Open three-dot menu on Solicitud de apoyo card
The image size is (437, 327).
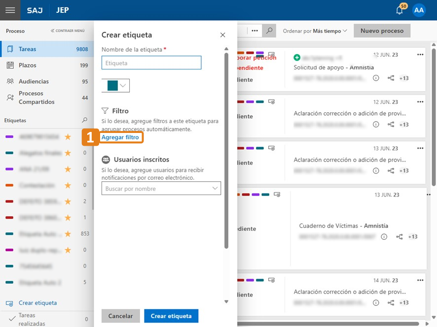[x=420, y=55]
